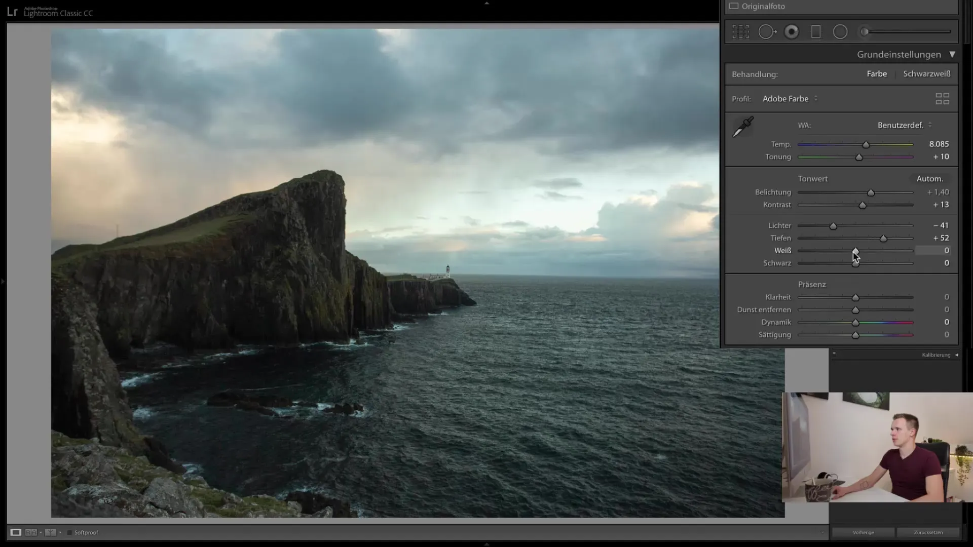
Task: Click the Sättigung slider handle
Action: pyautogui.click(x=855, y=335)
